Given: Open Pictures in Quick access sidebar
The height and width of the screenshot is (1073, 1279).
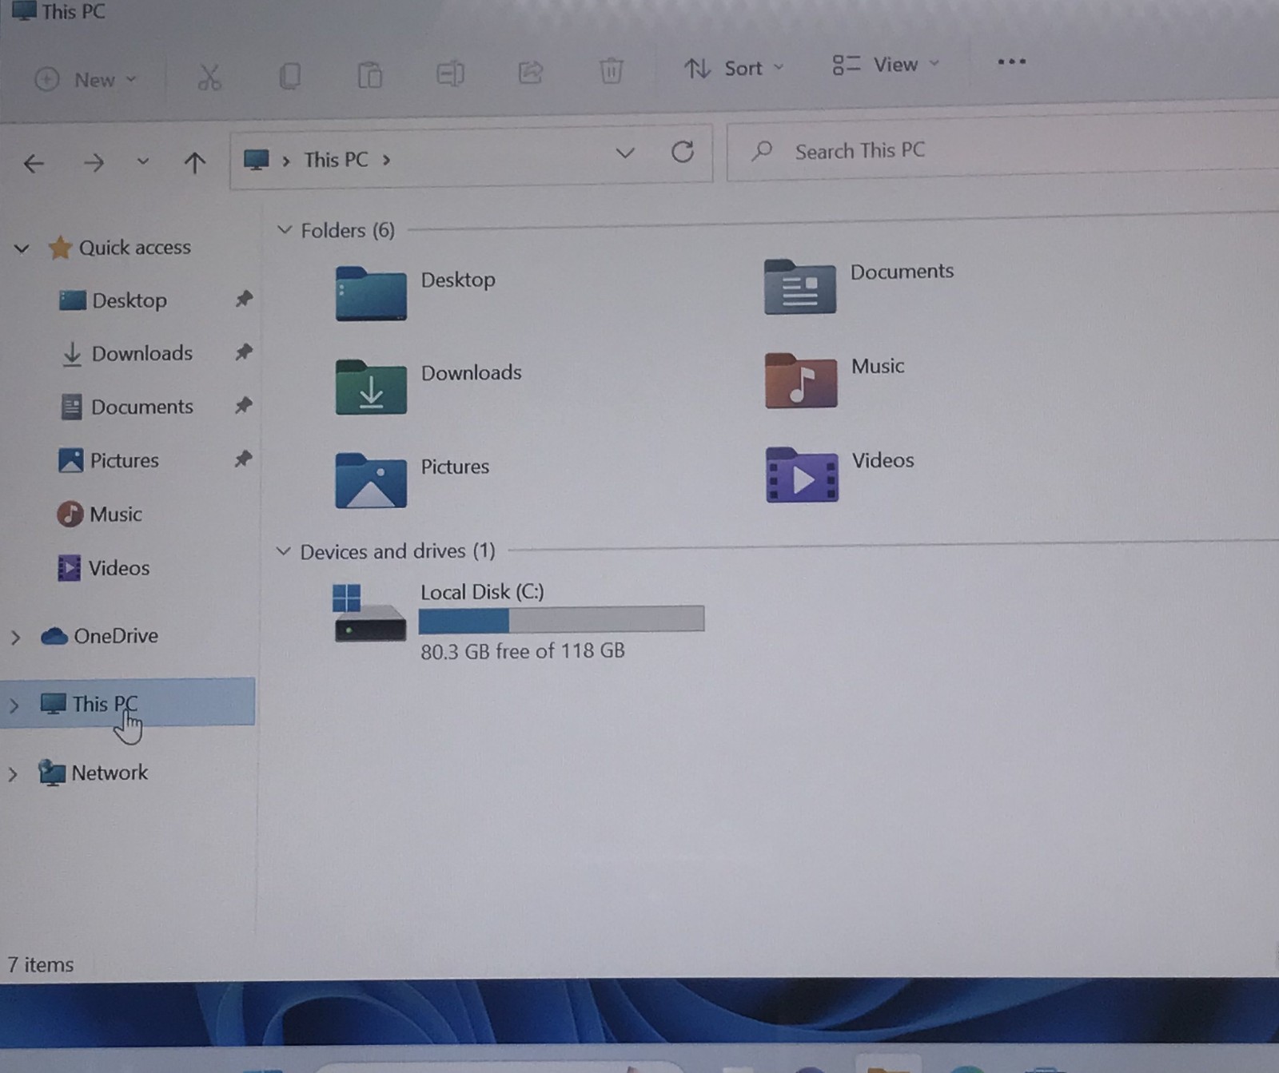Looking at the screenshot, I should pos(124,460).
